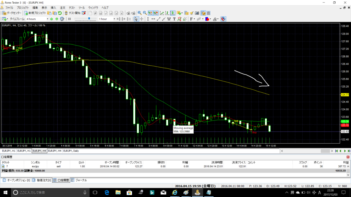Open the データセンター (Data Center) button
351x197 pixels.
[x=12, y=13]
